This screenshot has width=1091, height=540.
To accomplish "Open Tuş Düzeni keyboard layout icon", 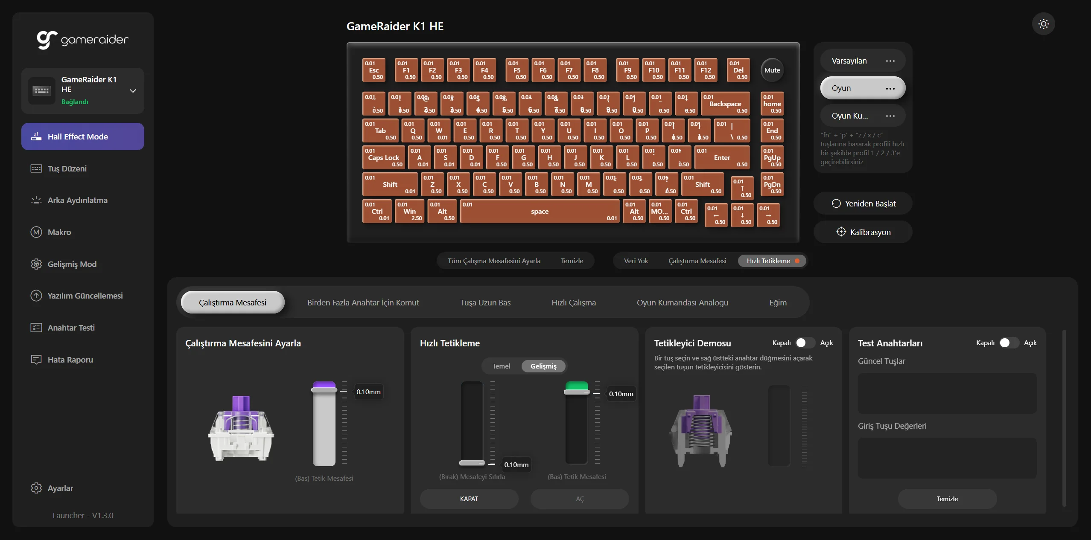I will (36, 168).
